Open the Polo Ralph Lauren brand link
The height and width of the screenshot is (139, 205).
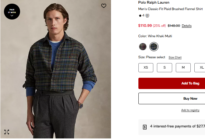click(154, 3)
